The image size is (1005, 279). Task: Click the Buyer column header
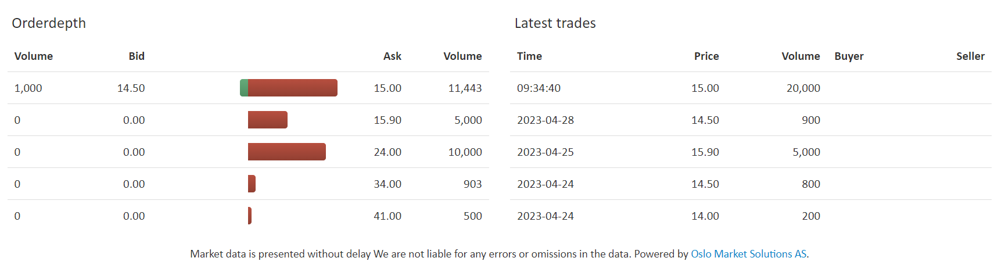point(849,56)
